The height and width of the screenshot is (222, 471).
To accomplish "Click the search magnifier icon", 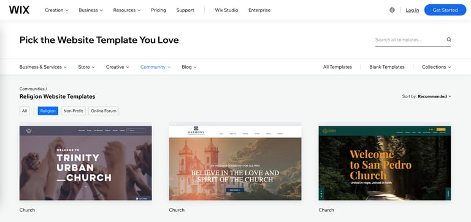I will coord(449,40).
